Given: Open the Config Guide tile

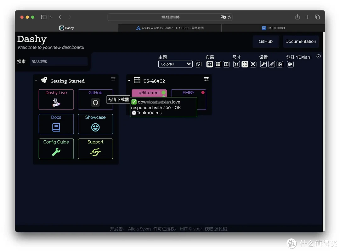Looking at the screenshot, I should (x=56, y=149).
